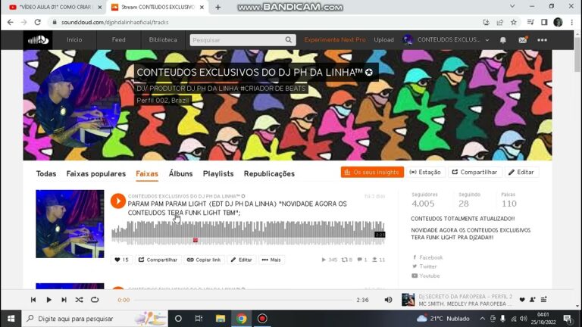Viewport: 582px width, 327px height.
Task: Click the profile Editar button
Action: (521, 172)
